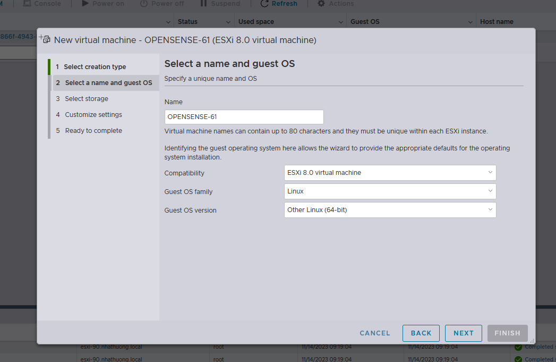The image size is (556, 362).
Task: Click the New virtual machine title icon
Action: coord(46,39)
